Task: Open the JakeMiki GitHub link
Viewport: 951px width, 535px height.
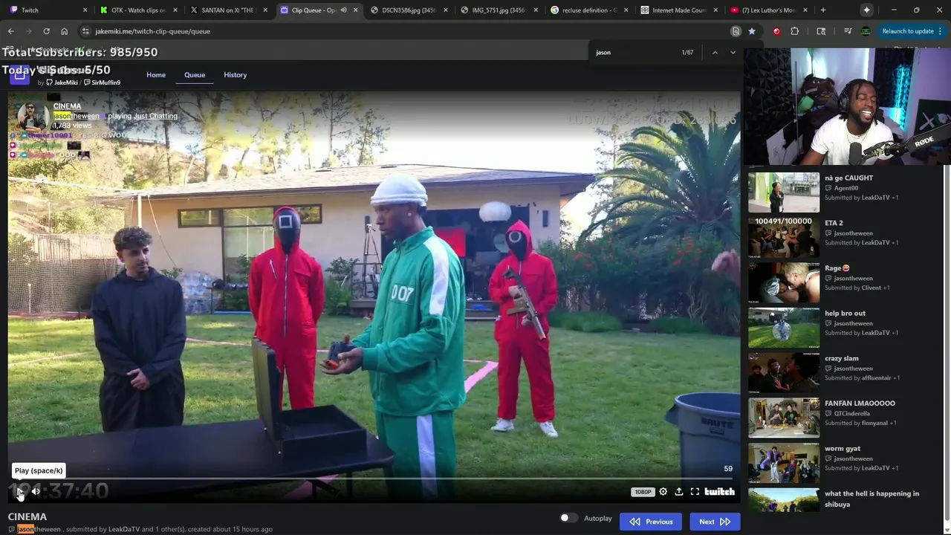Action: [62, 82]
